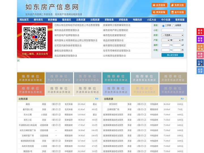Open the 掘港镇政府对面 listing

(28, 141)
